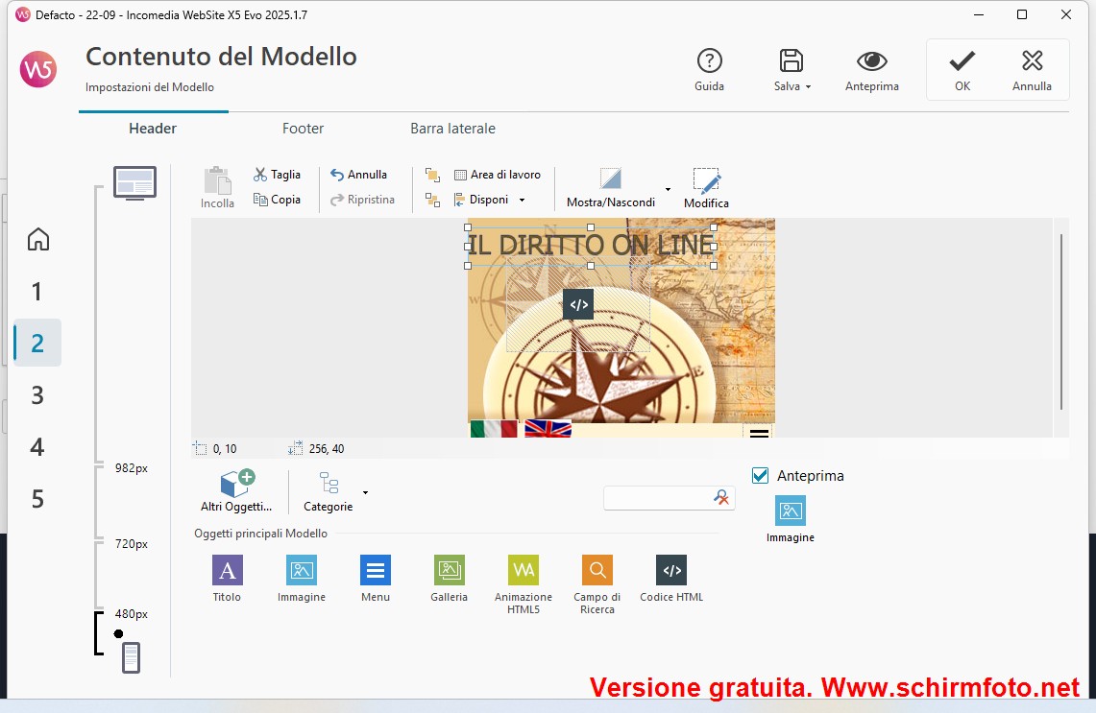This screenshot has width=1096, height=713.
Task: Select the Immagine object in the objects list
Action: pos(301,571)
